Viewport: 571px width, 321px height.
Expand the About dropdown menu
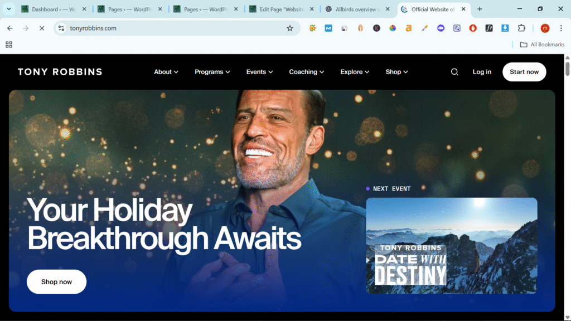tap(166, 72)
